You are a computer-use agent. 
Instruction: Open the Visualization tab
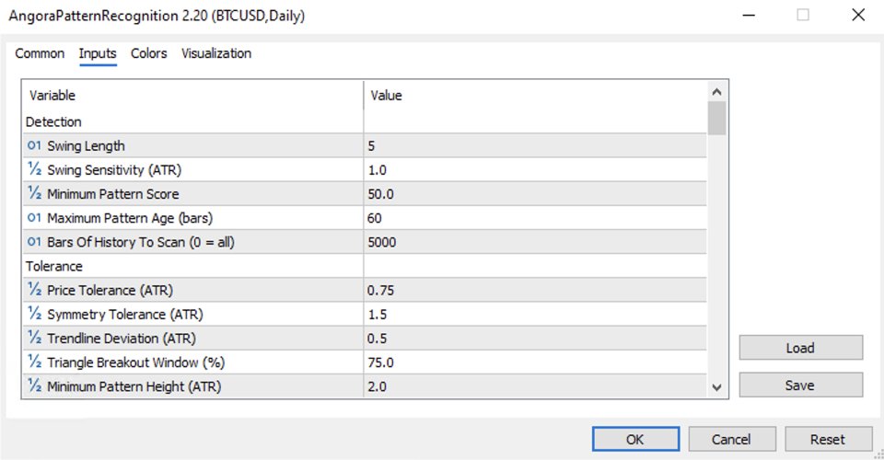216,53
